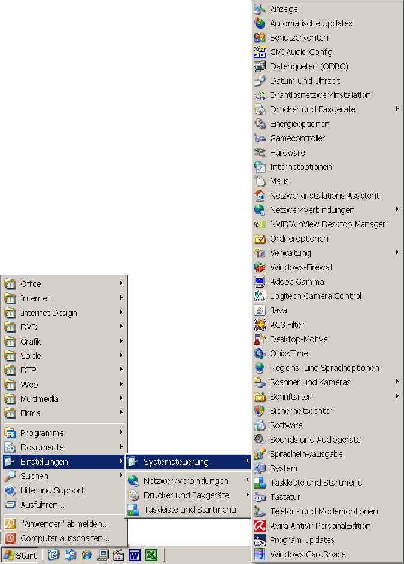Open the Windows CardSpace icon
Image resolution: width=404 pixels, height=564 pixels.
(260, 554)
